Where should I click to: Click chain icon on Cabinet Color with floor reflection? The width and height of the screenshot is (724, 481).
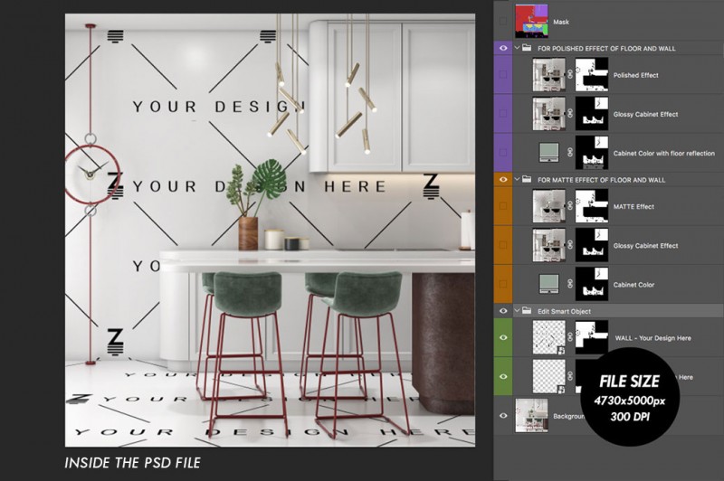(570, 153)
